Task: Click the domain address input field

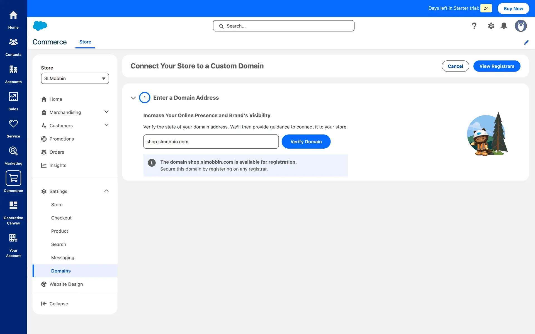Action: point(211,142)
